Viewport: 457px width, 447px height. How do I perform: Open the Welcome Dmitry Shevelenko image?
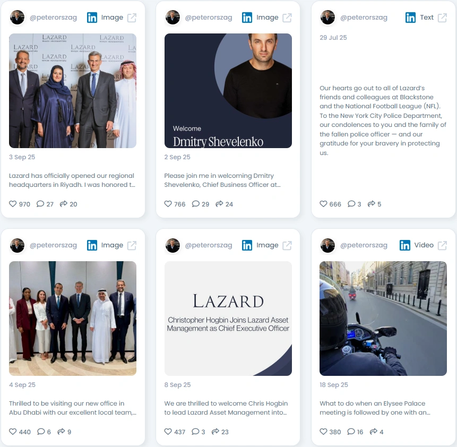coord(228,91)
